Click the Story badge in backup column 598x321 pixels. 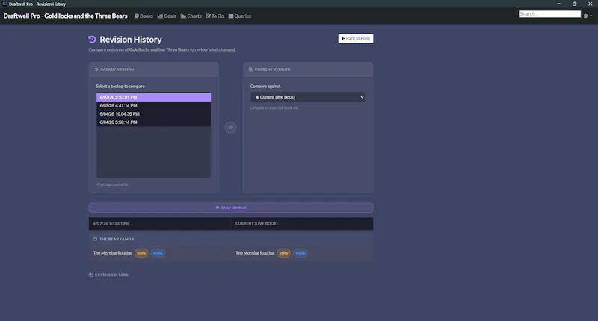pyautogui.click(x=141, y=253)
